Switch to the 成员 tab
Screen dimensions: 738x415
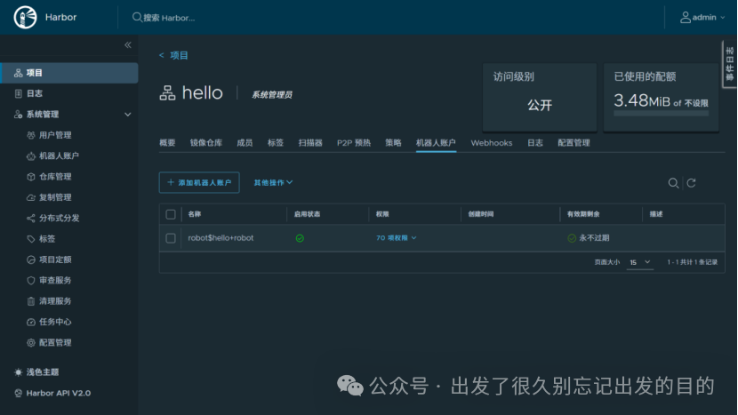pos(245,142)
